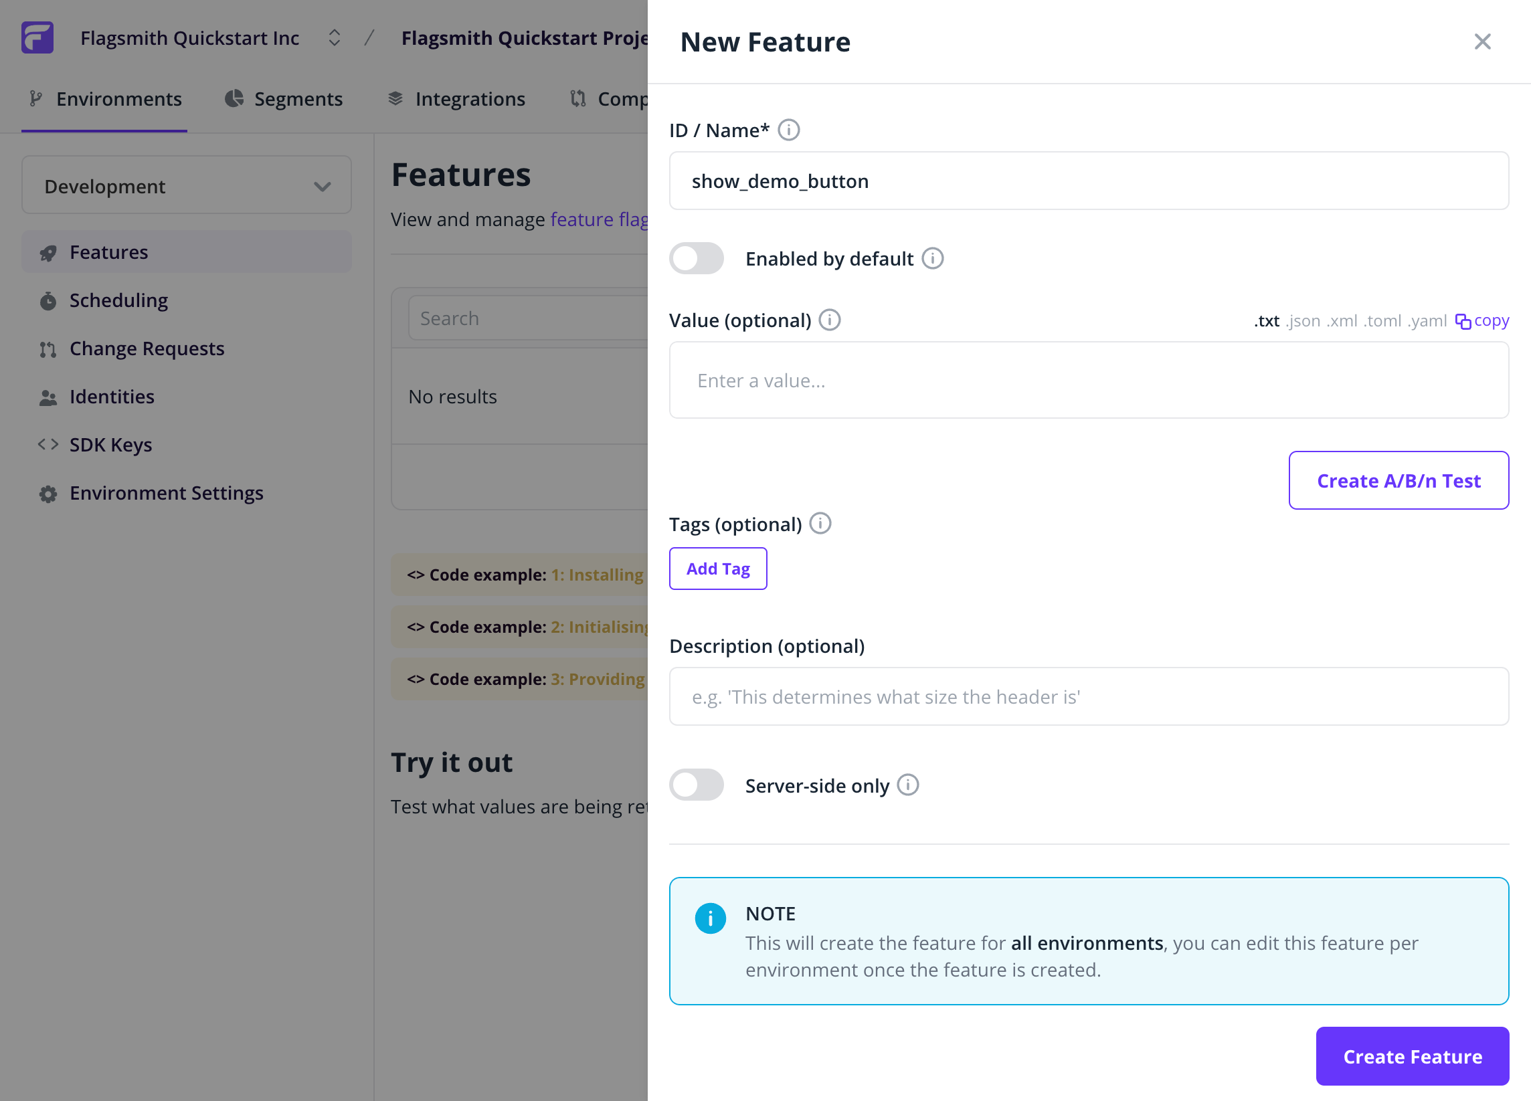Click the Add Tag button
Image resolution: width=1531 pixels, height=1101 pixels.
click(717, 569)
